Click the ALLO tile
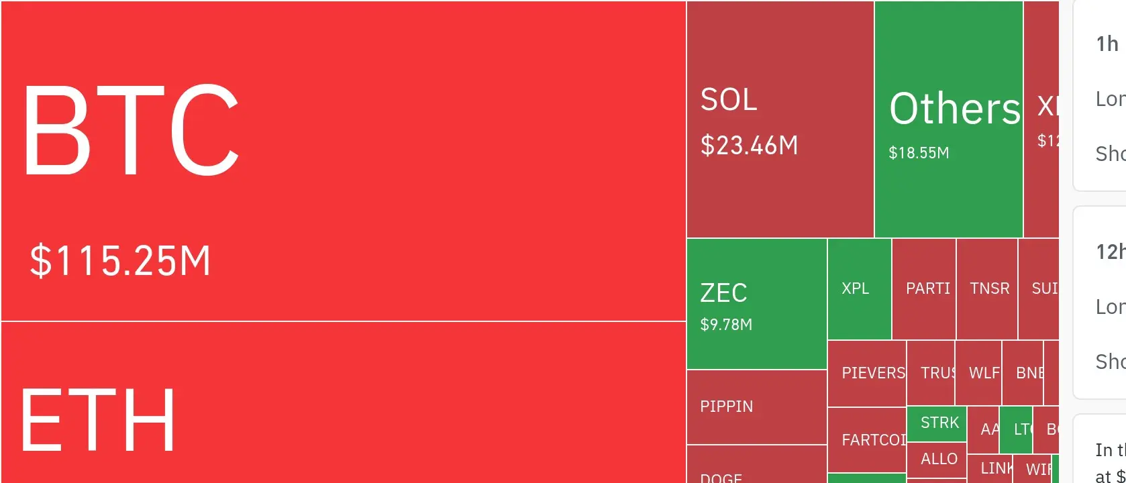Image resolution: width=1126 pixels, height=483 pixels. point(936,460)
